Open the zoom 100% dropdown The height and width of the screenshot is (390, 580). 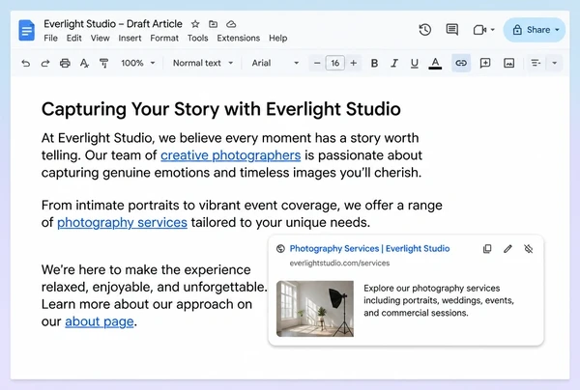[137, 63]
